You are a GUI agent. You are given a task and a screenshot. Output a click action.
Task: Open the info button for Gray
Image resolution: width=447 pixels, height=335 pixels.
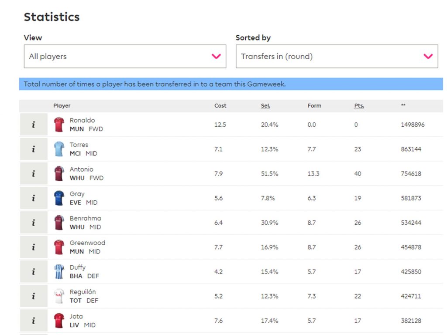pos(34,198)
